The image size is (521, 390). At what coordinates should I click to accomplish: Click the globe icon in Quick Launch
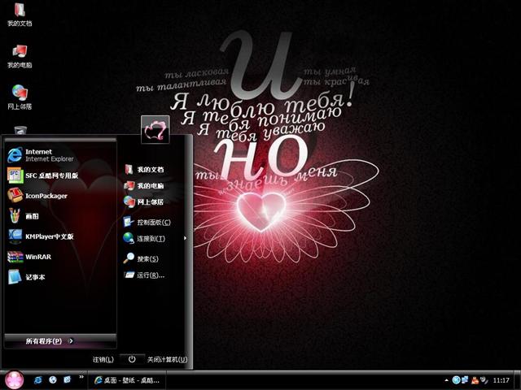(52, 380)
